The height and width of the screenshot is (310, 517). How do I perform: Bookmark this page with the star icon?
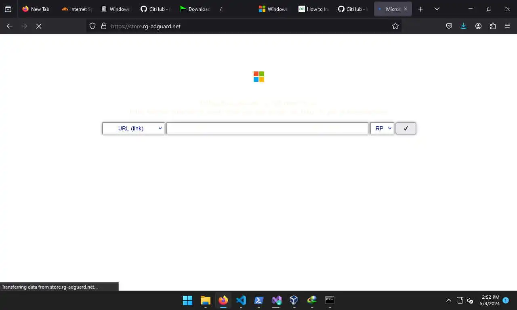(395, 26)
